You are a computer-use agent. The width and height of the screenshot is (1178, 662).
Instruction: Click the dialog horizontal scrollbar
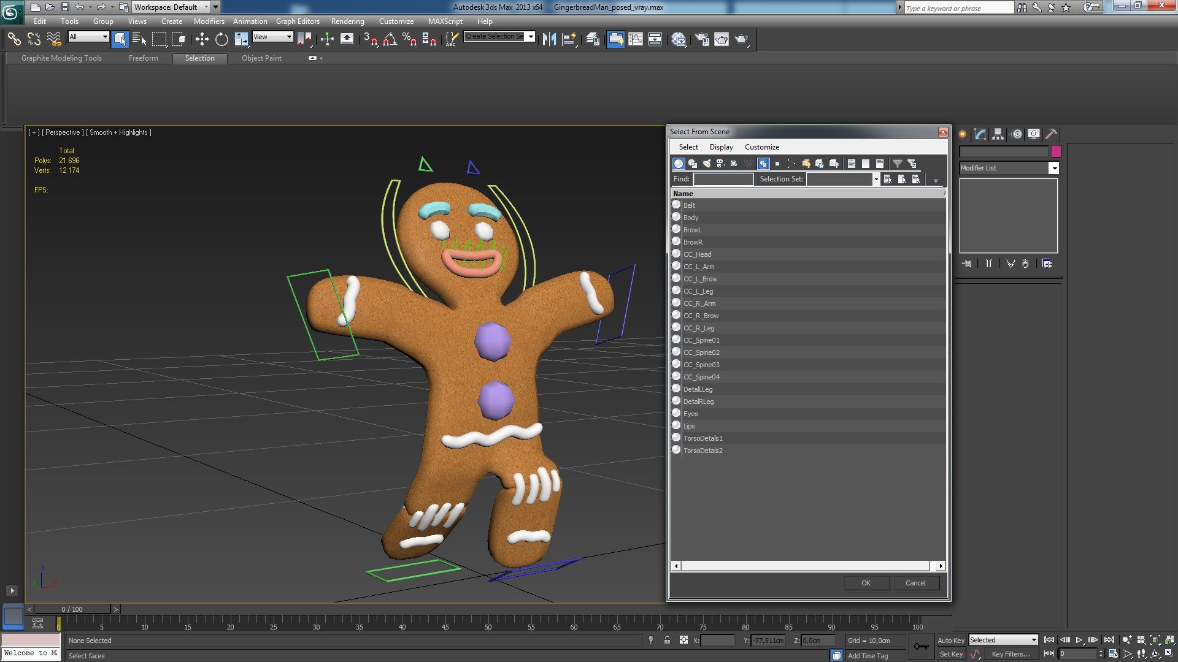point(808,566)
